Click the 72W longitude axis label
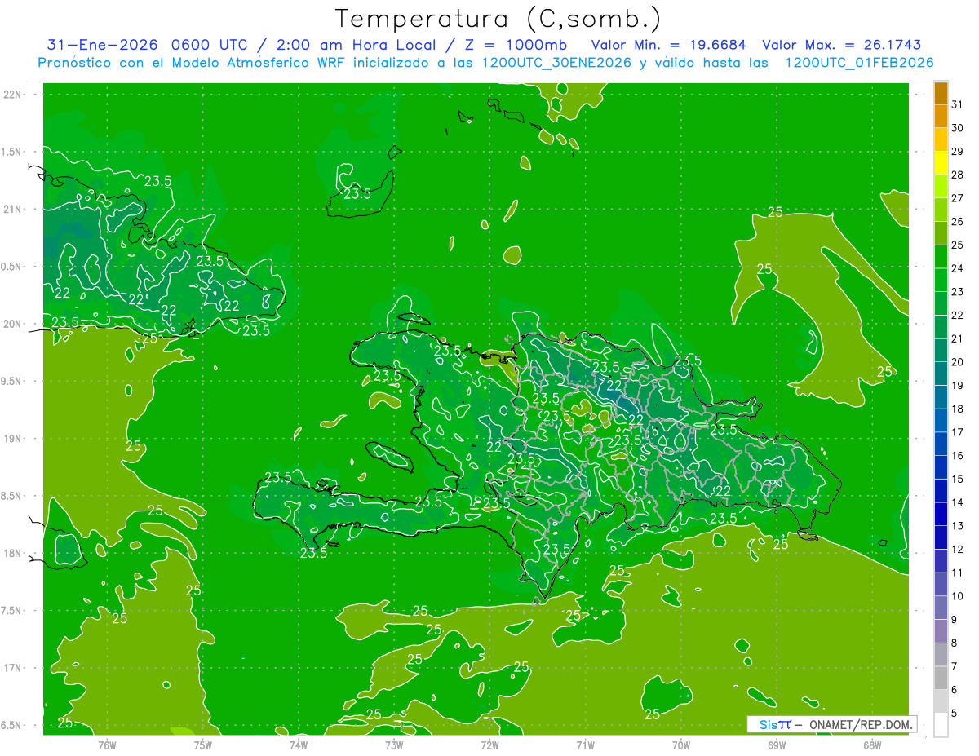Viewport: 979px width, 756px height. pos(489,745)
